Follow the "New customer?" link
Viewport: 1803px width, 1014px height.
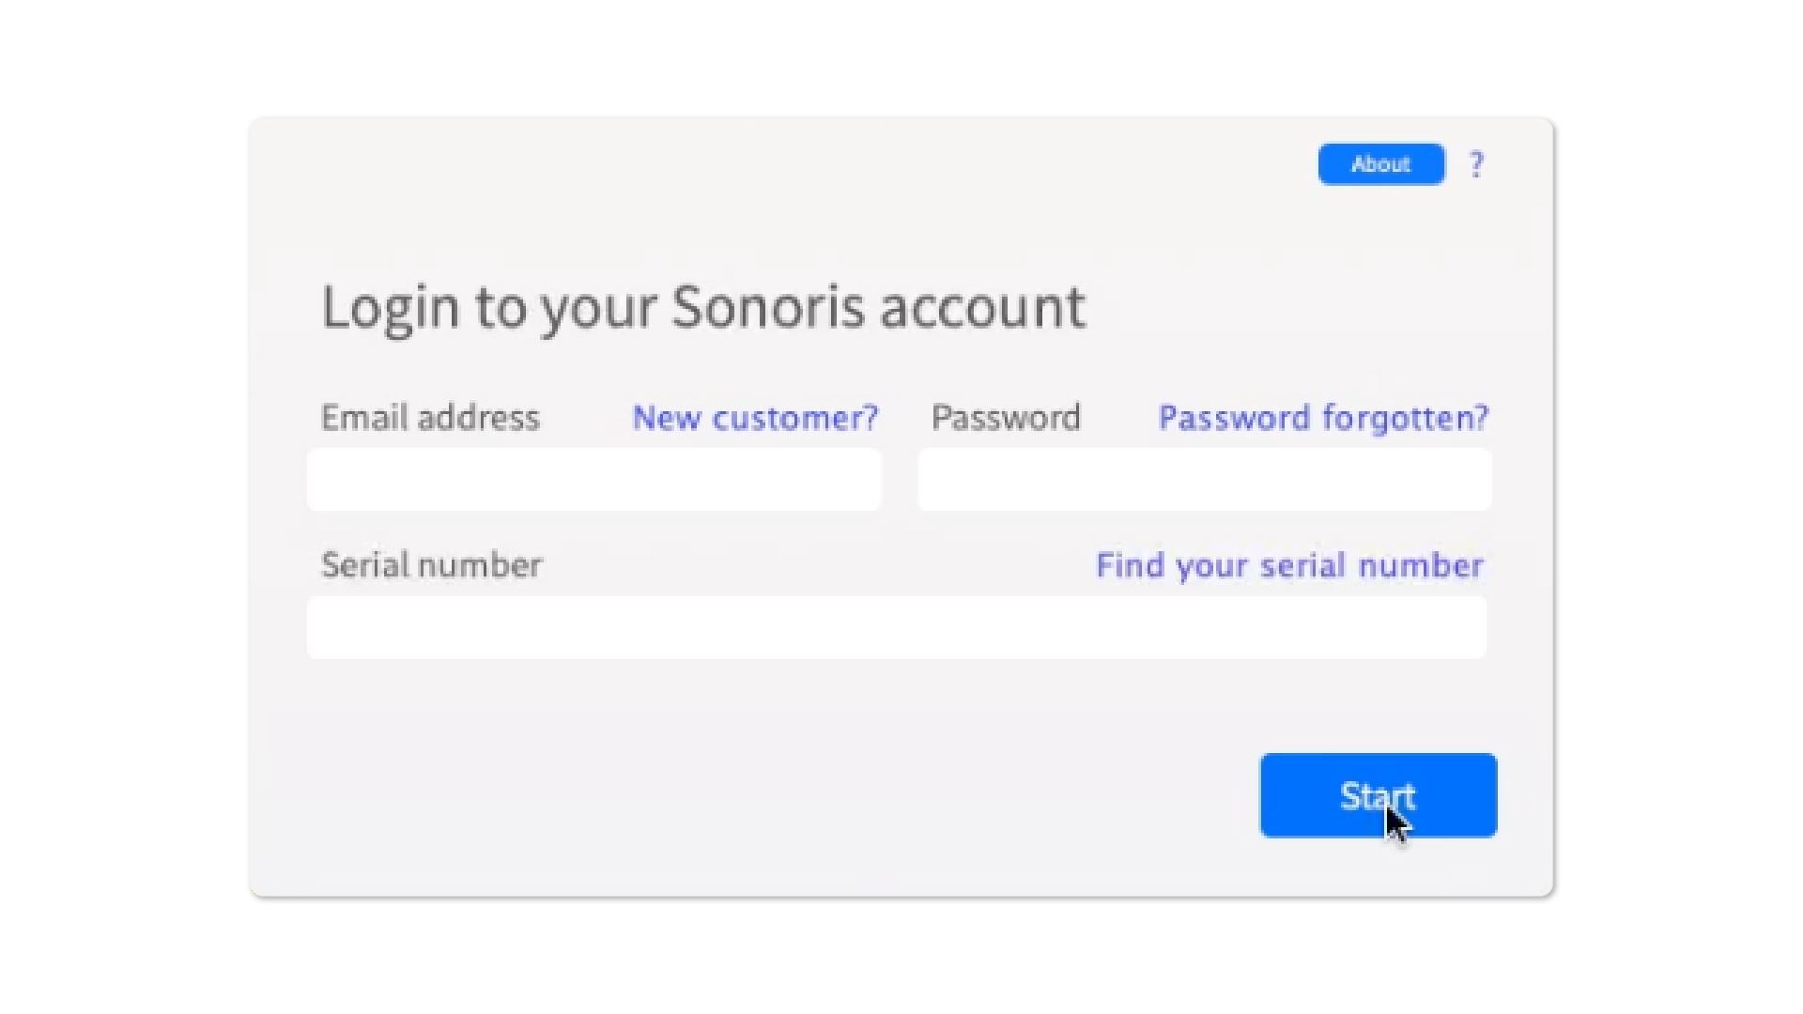click(755, 418)
